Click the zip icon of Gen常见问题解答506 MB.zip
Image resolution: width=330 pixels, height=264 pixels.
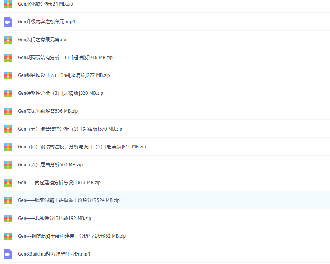8,111
